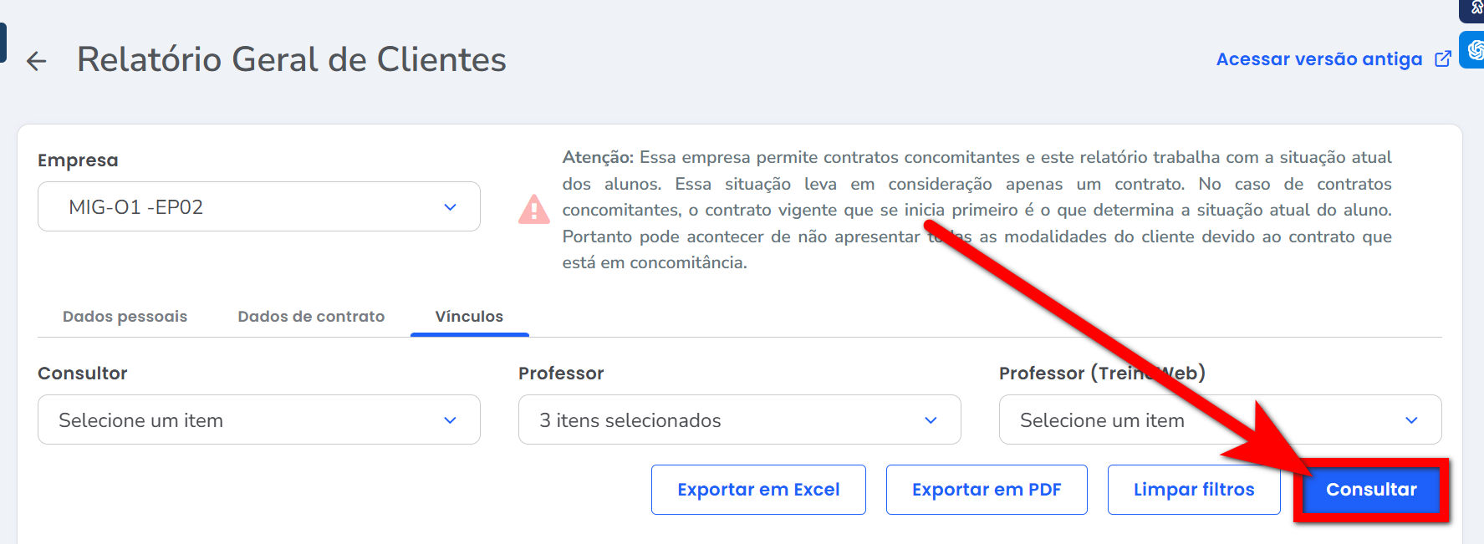Click Exportar em Excel button

[x=758, y=490]
